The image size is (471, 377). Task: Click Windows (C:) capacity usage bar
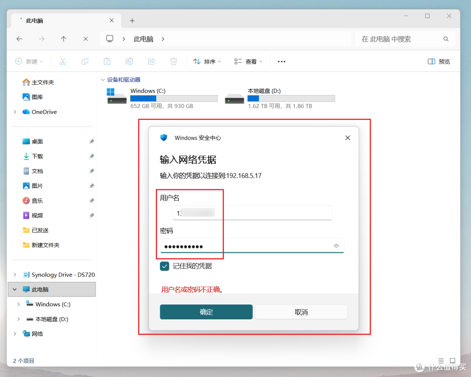click(174, 98)
